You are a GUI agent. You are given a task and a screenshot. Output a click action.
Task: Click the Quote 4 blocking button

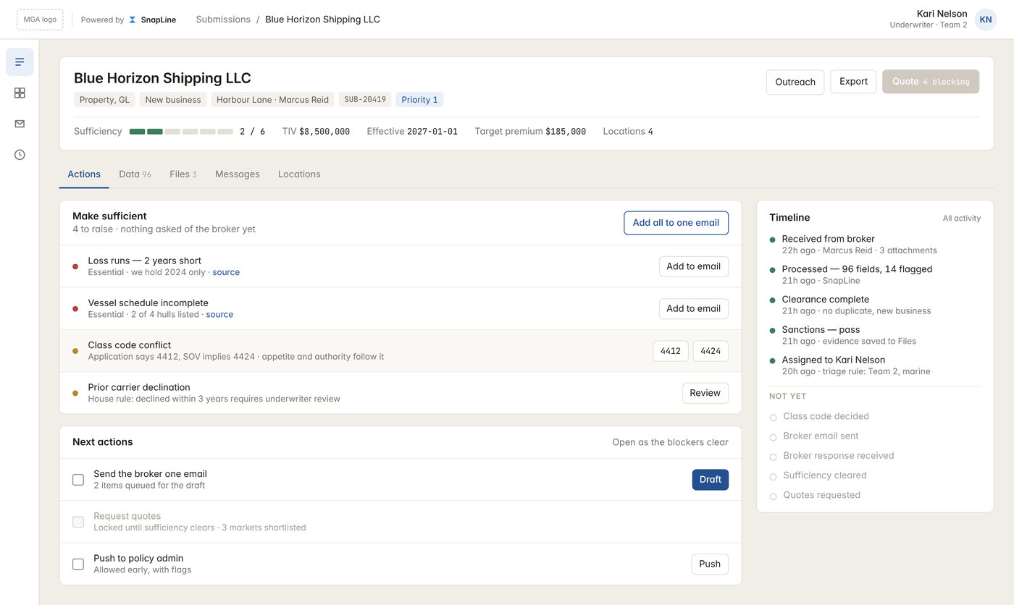click(x=931, y=82)
